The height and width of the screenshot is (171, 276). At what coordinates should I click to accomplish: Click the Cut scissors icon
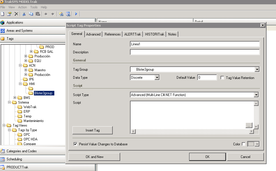tap(24, 14)
